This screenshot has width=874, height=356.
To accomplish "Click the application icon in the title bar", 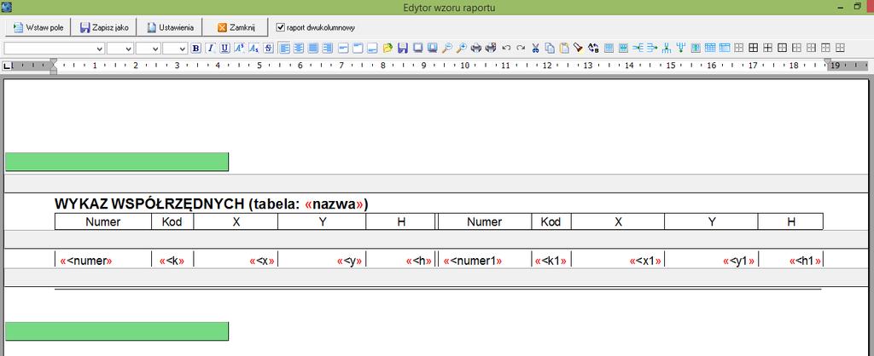I will click(7, 7).
